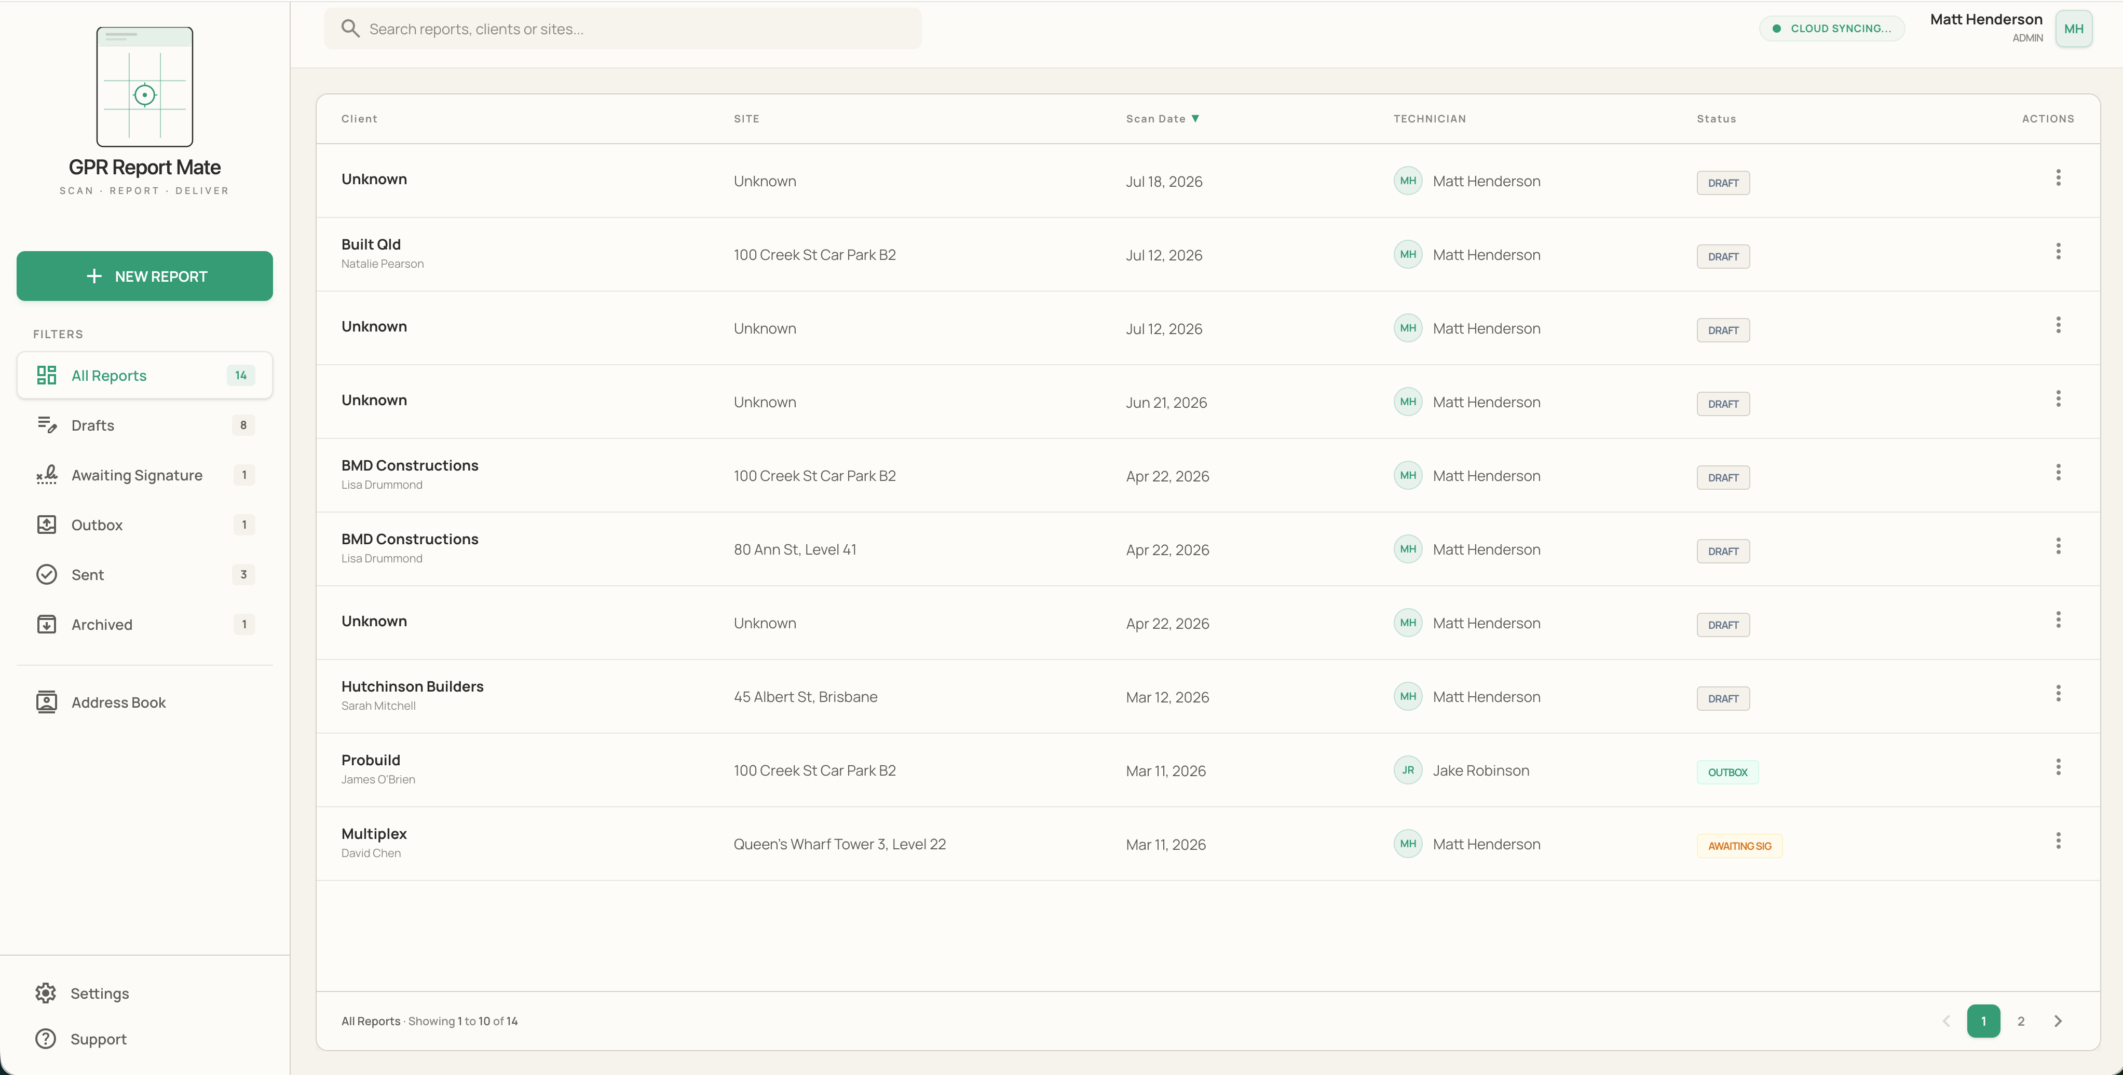Image resolution: width=2123 pixels, height=1075 pixels.
Task: Click the All Reports count badge 14
Action: point(241,376)
